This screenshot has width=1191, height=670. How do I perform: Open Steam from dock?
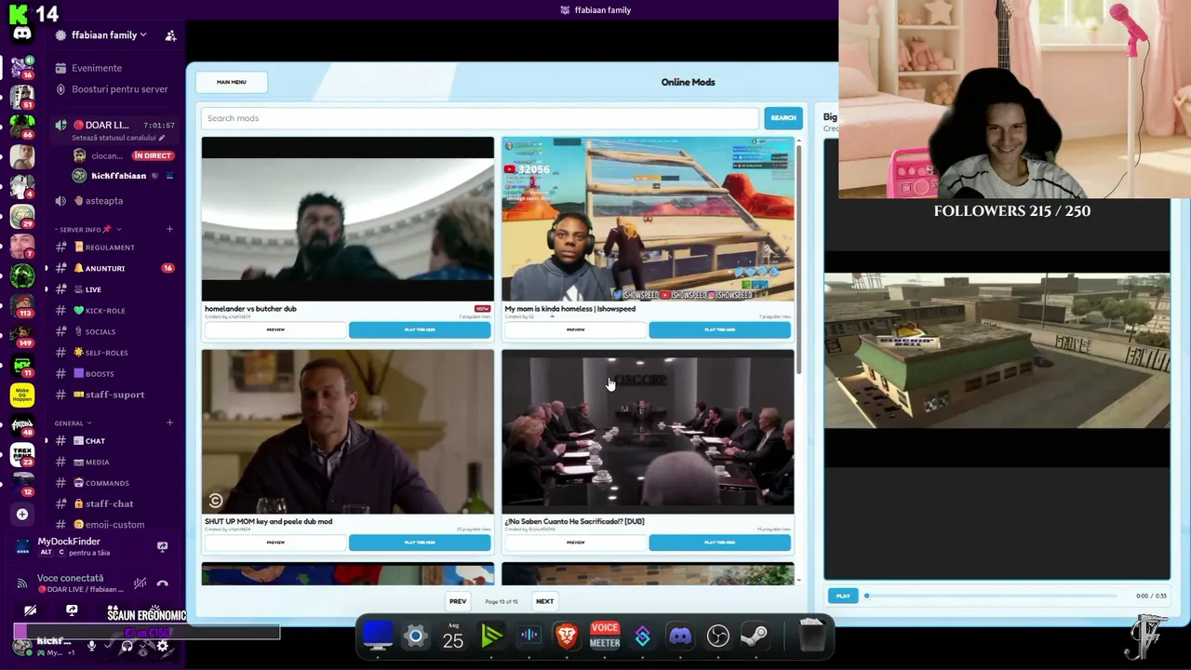click(756, 636)
